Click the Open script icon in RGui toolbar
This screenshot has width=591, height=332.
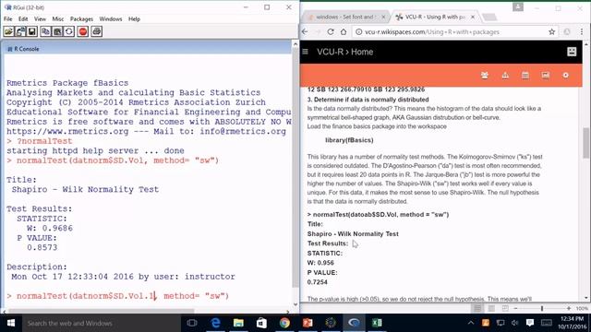click(x=8, y=31)
